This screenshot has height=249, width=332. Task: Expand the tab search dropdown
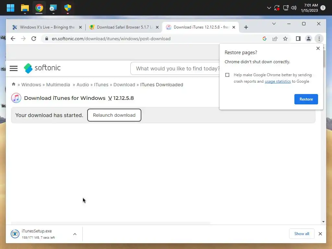click(274, 23)
